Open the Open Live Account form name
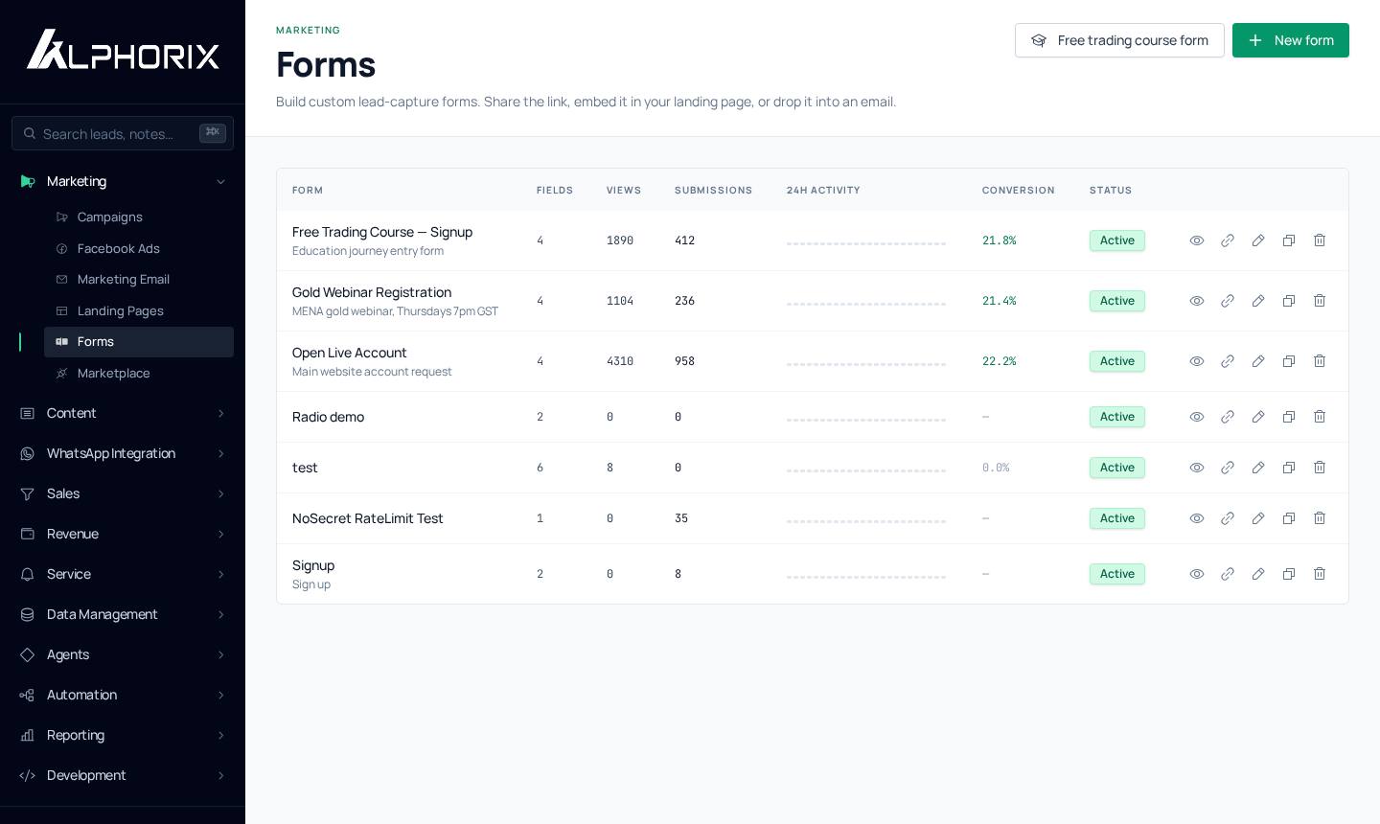This screenshot has height=824, width=1380. (350, 353)
